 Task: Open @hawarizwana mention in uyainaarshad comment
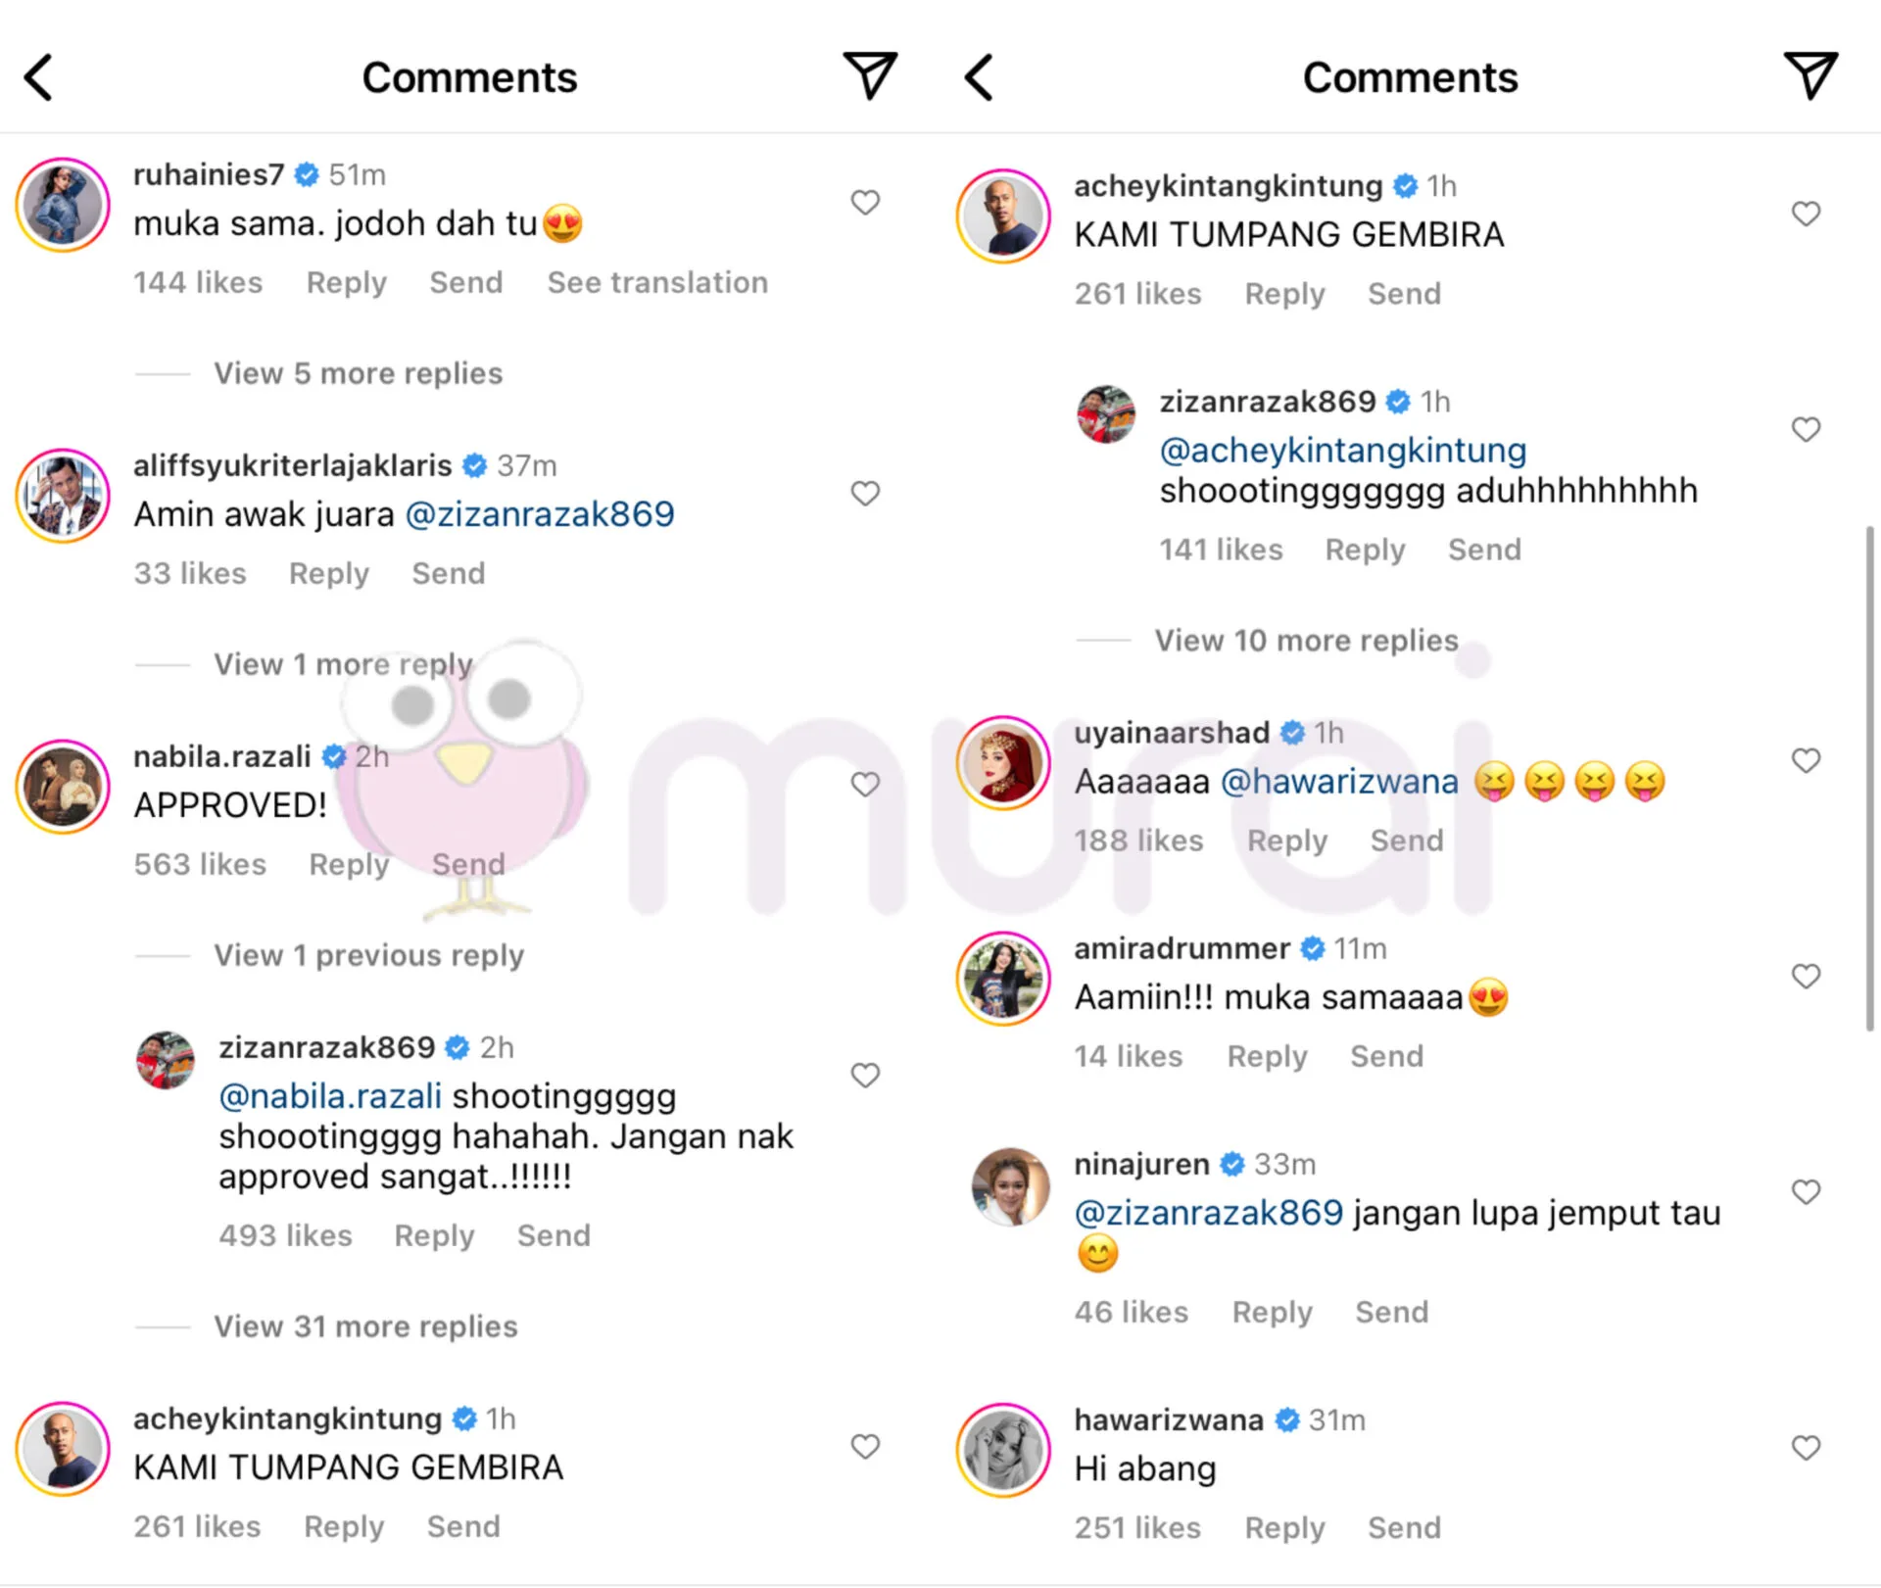pyautogui.click(x=1339, y=782)
